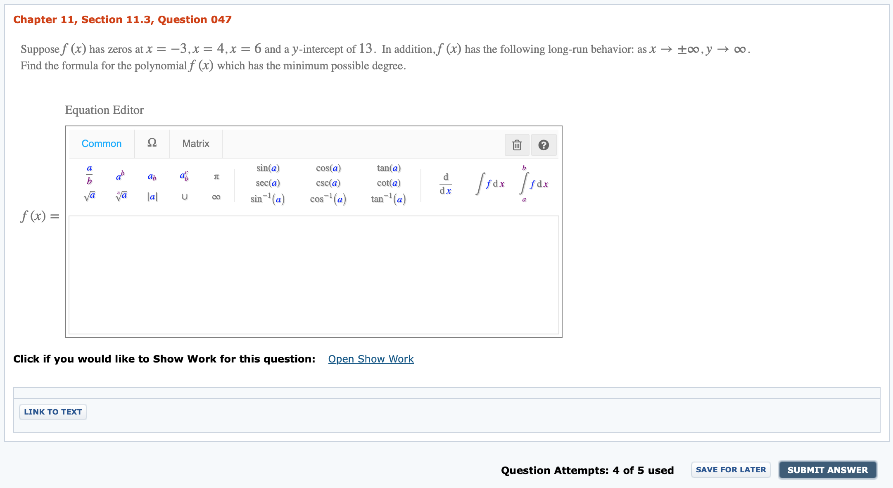The image size is (893, 488).
Task: Insert the sin(a) function
Action: pos(267,168)
